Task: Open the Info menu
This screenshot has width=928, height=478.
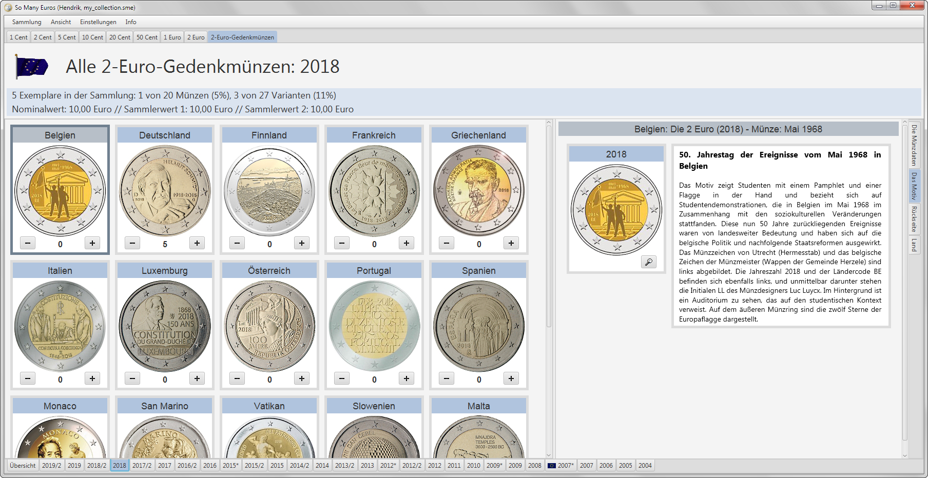Action: pos(131,22)
